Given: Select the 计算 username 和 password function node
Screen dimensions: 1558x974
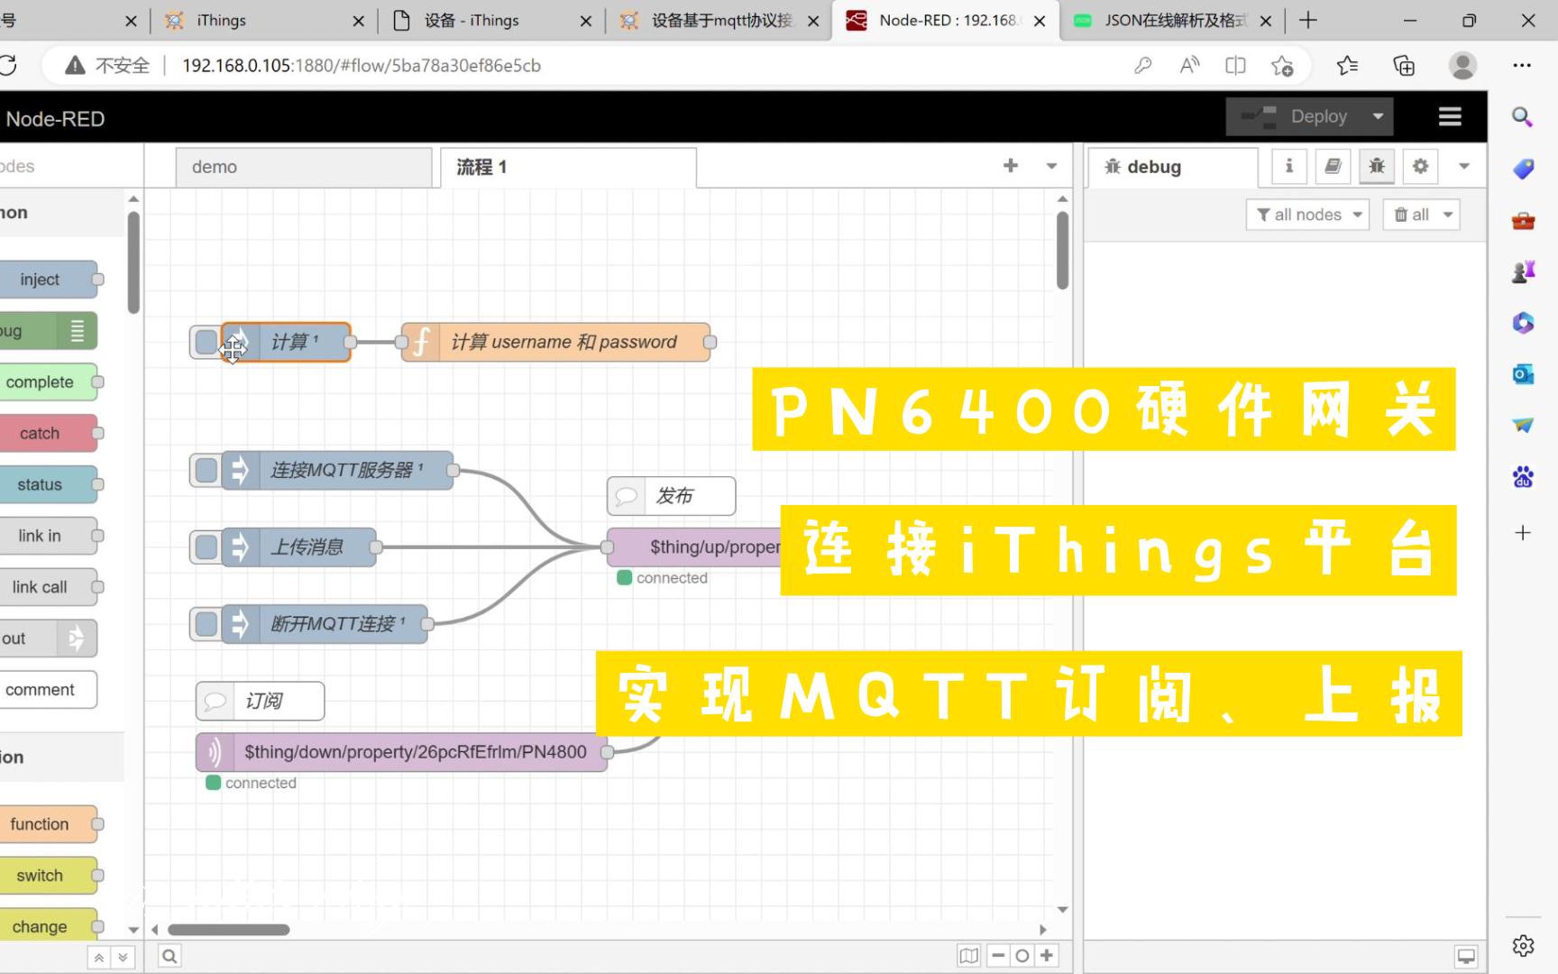Looking at the screenshot, I should coord(555,342).
